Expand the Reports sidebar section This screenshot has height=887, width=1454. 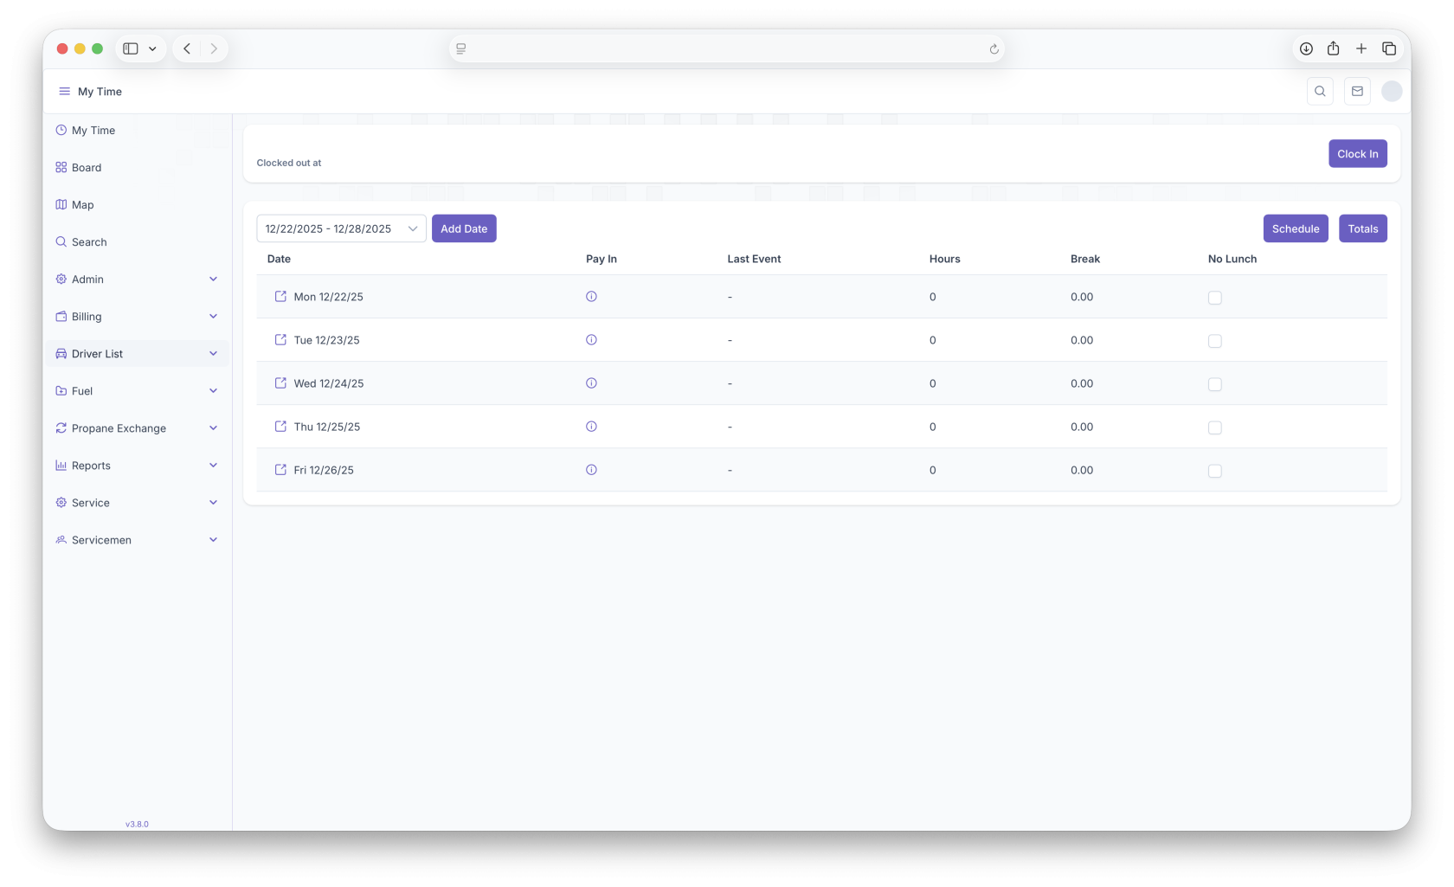coord(137,466)
